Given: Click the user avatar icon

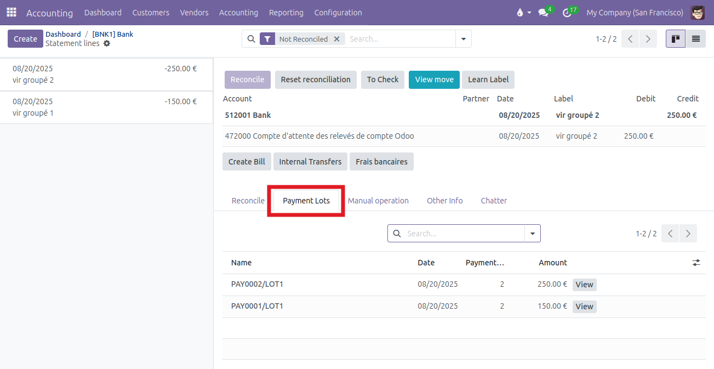Looking at the screenshot, I should [698, 12].
